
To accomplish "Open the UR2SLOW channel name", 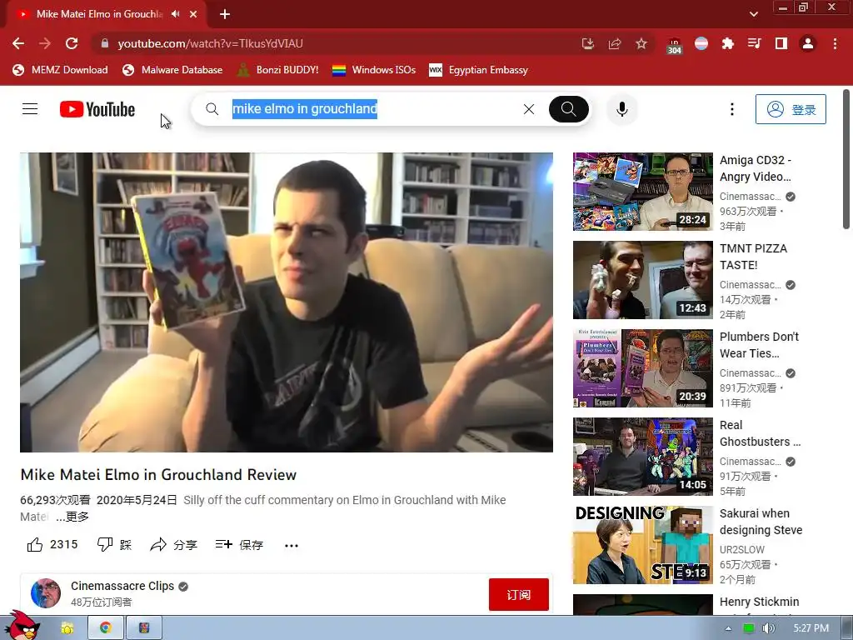I will pyautogui.click(x=742, y=550).
